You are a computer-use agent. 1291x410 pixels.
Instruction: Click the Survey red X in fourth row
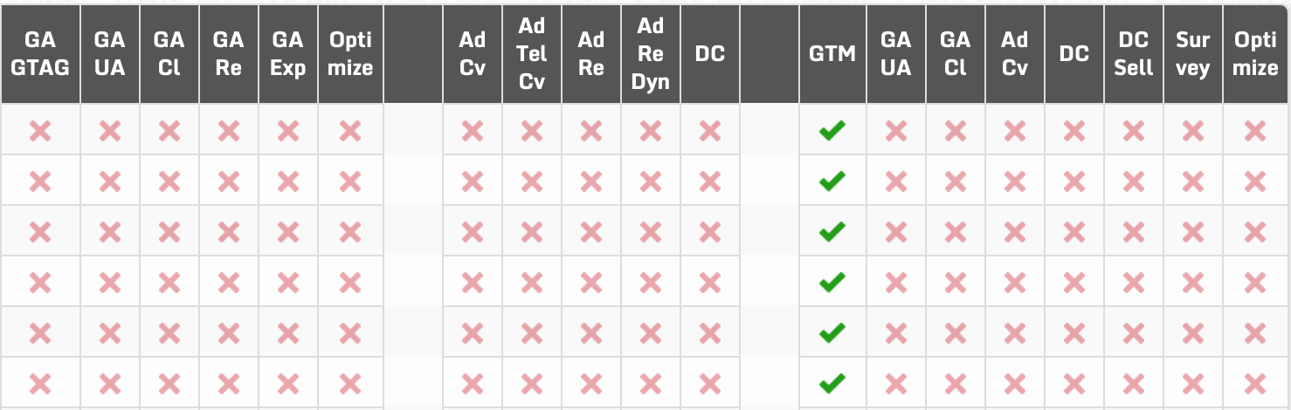coord(1193,282)
